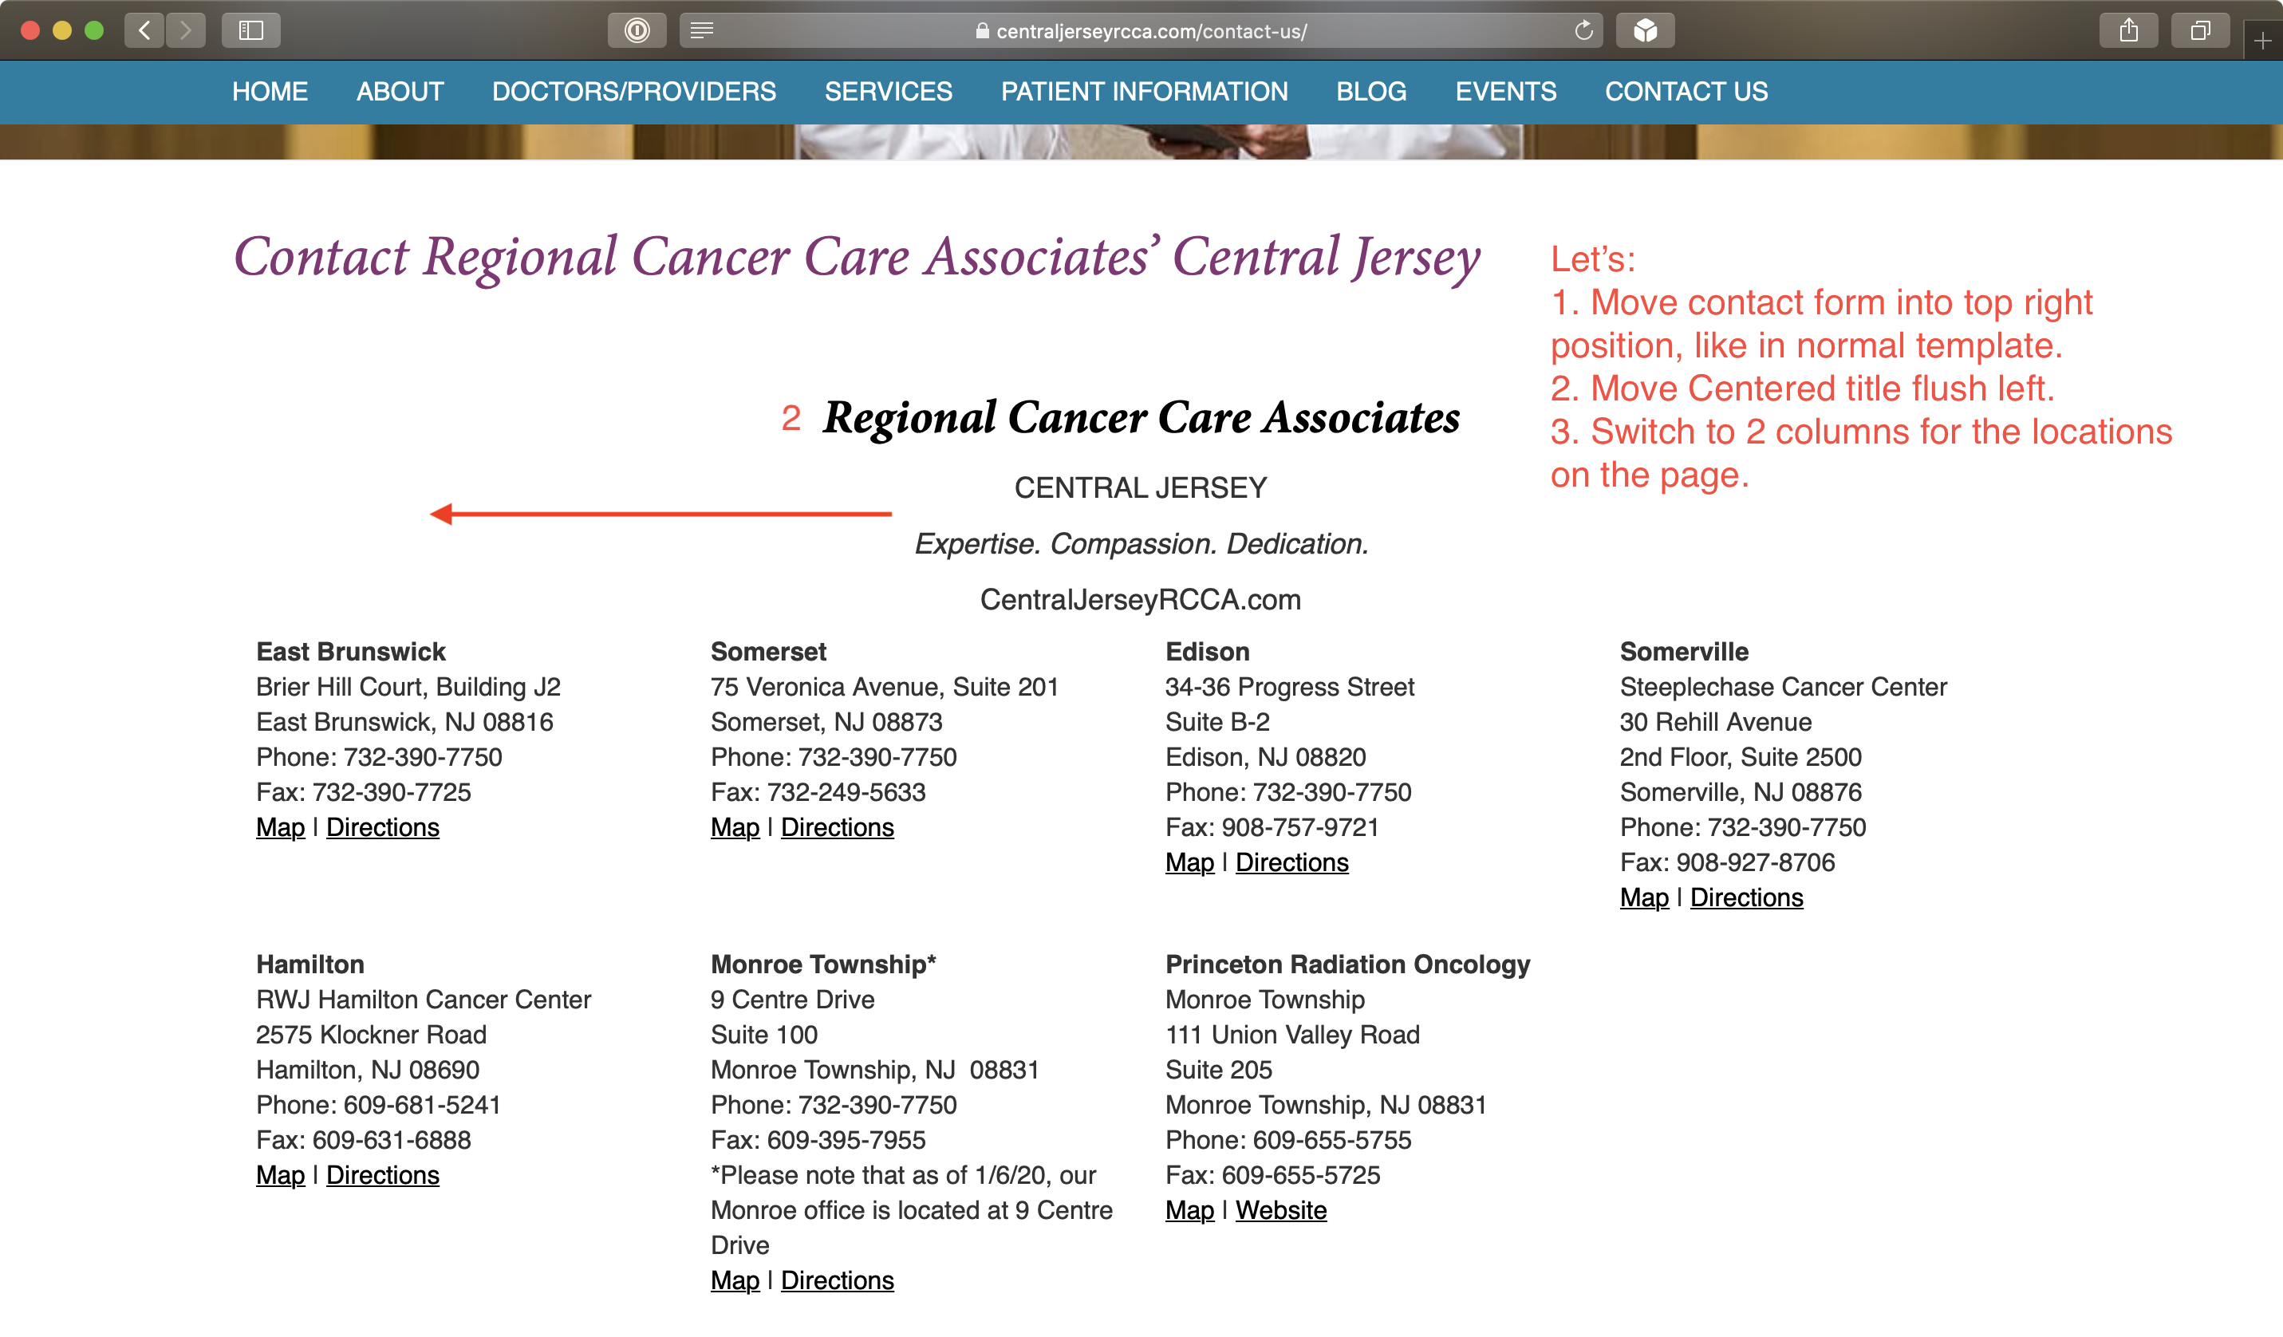Screen dimensions: 2283x1337
Task: Open Somerset Map link
Action: [x=735, y=827]
